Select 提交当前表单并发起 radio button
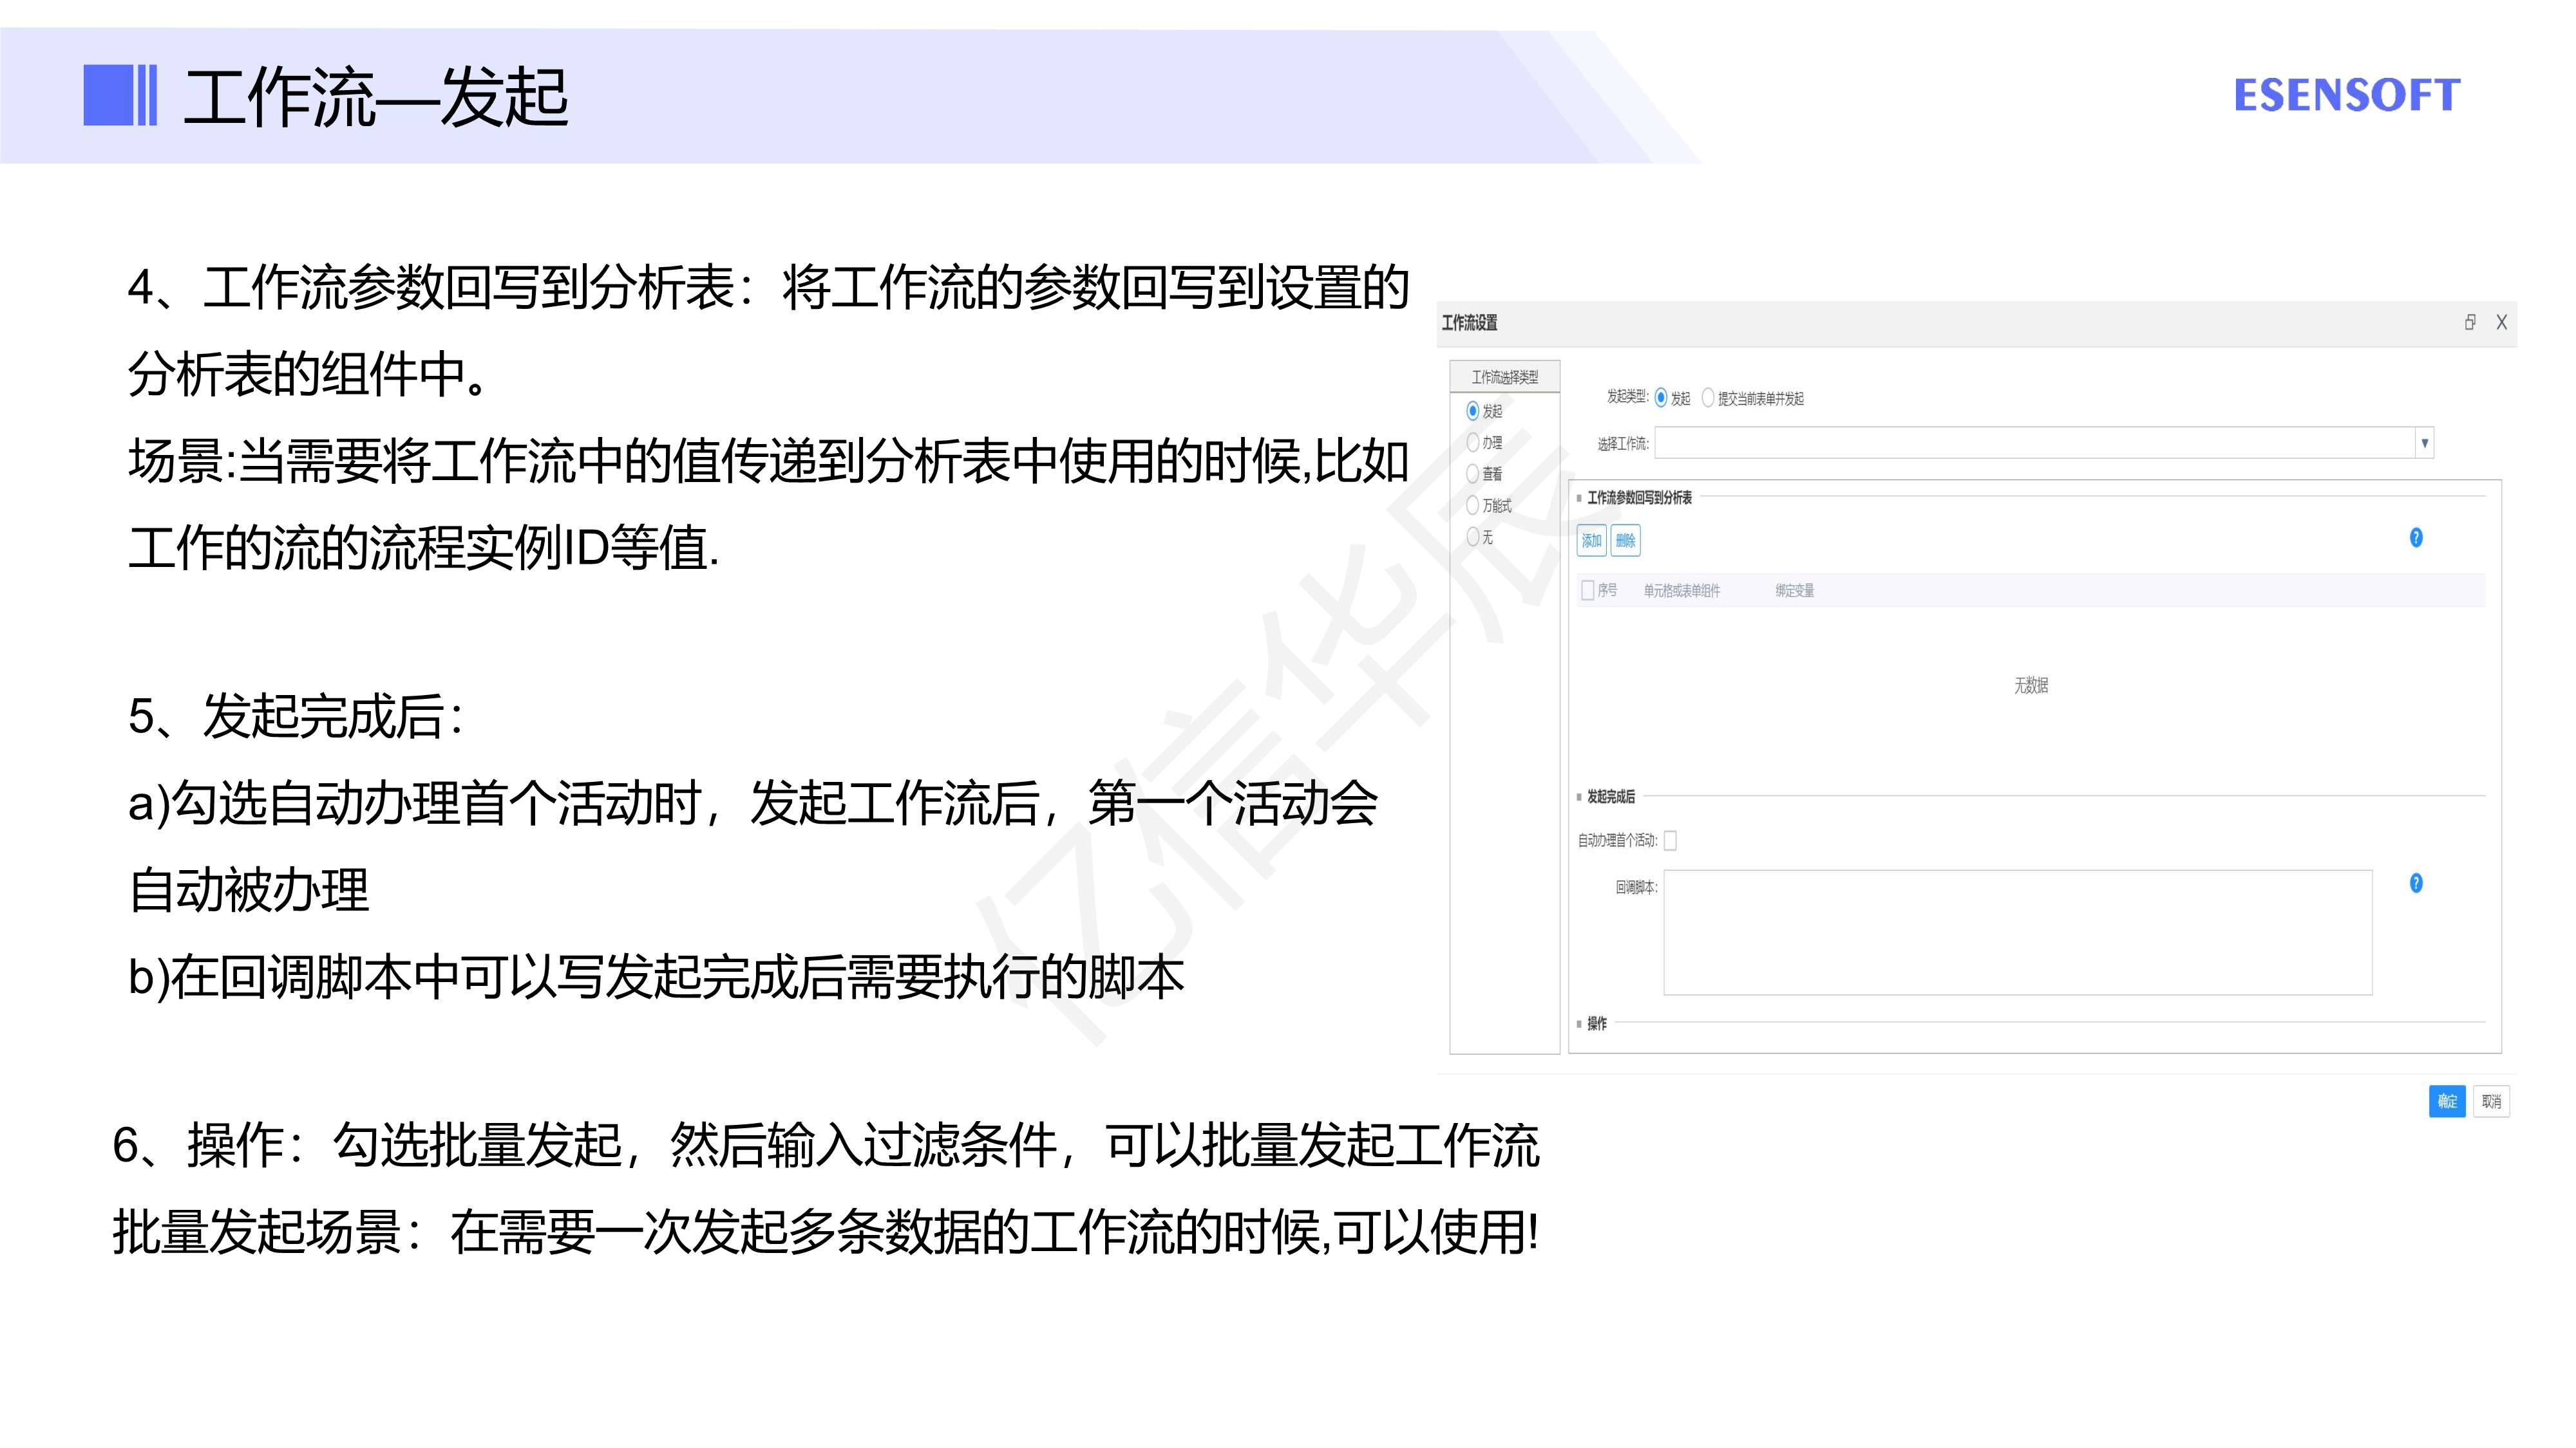 point(1708,398)
